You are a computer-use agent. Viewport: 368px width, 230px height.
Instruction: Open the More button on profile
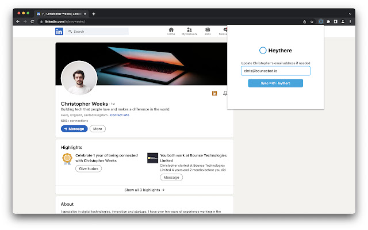(x=98, y=129)
